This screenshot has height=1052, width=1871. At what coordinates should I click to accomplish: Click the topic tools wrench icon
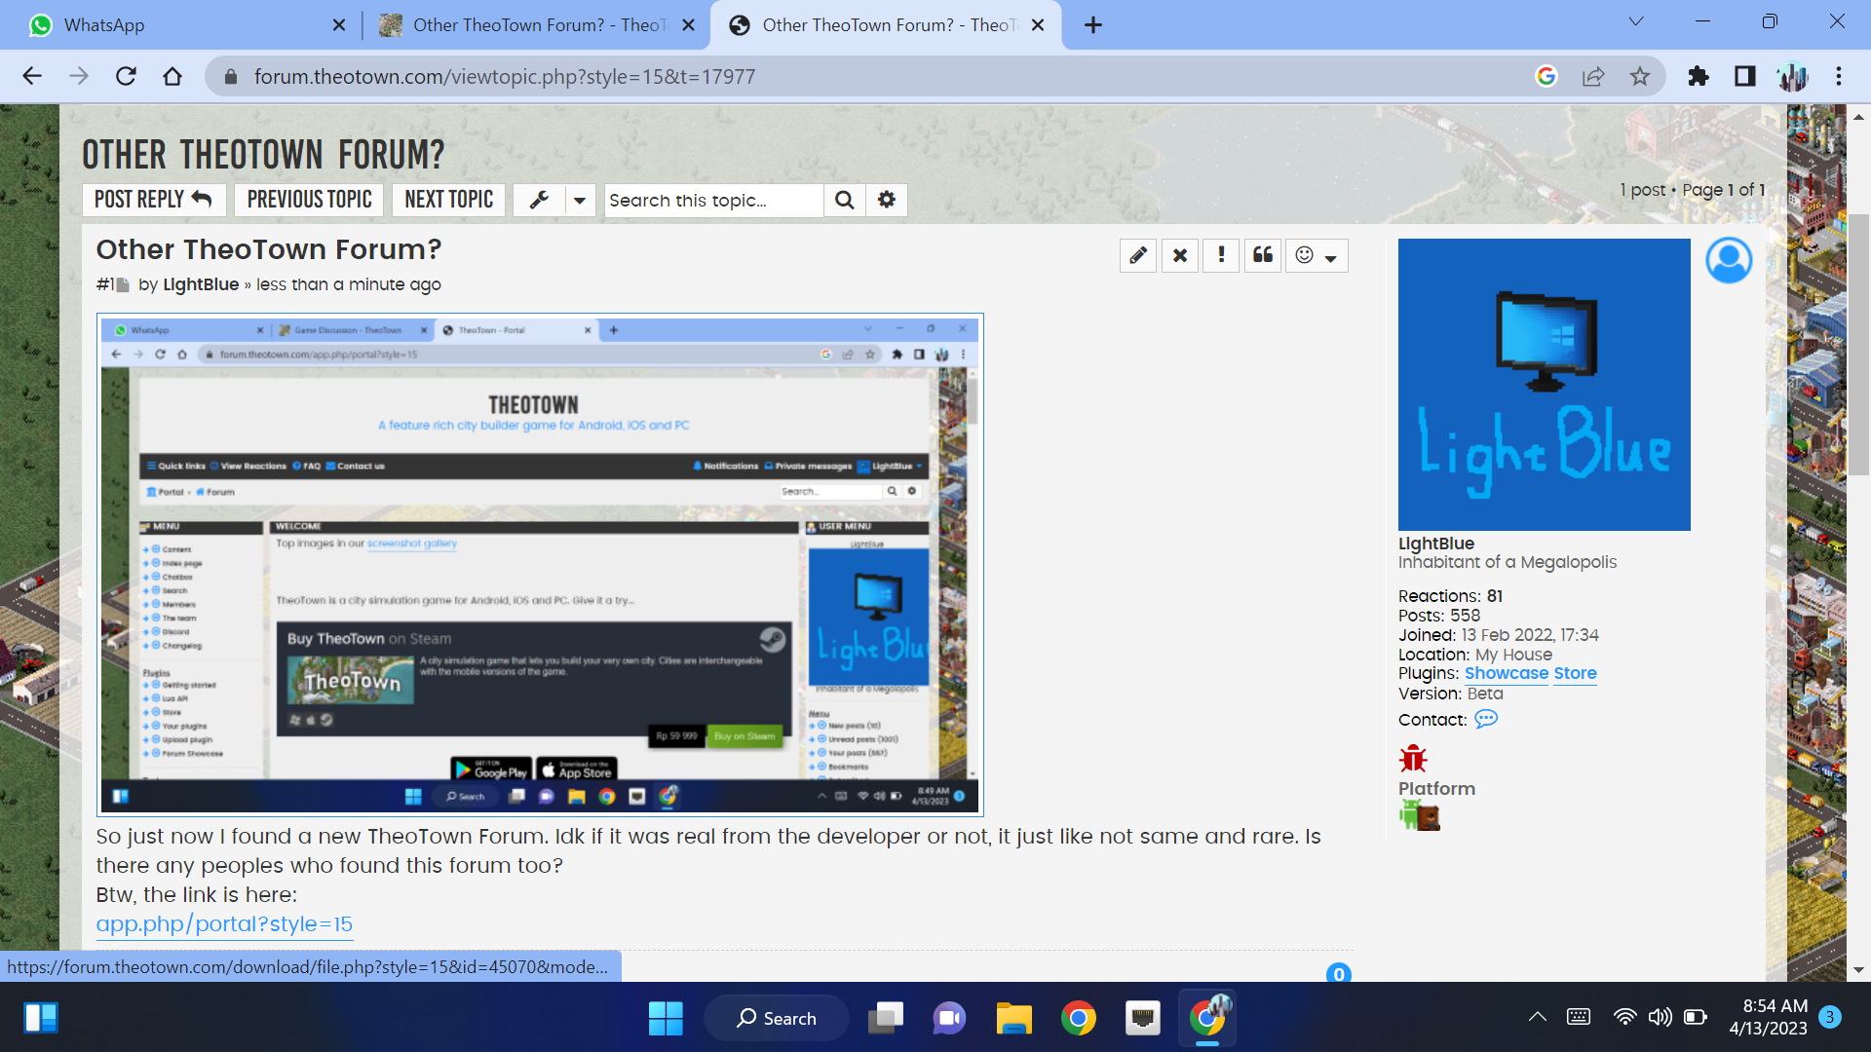coord(539,200)
